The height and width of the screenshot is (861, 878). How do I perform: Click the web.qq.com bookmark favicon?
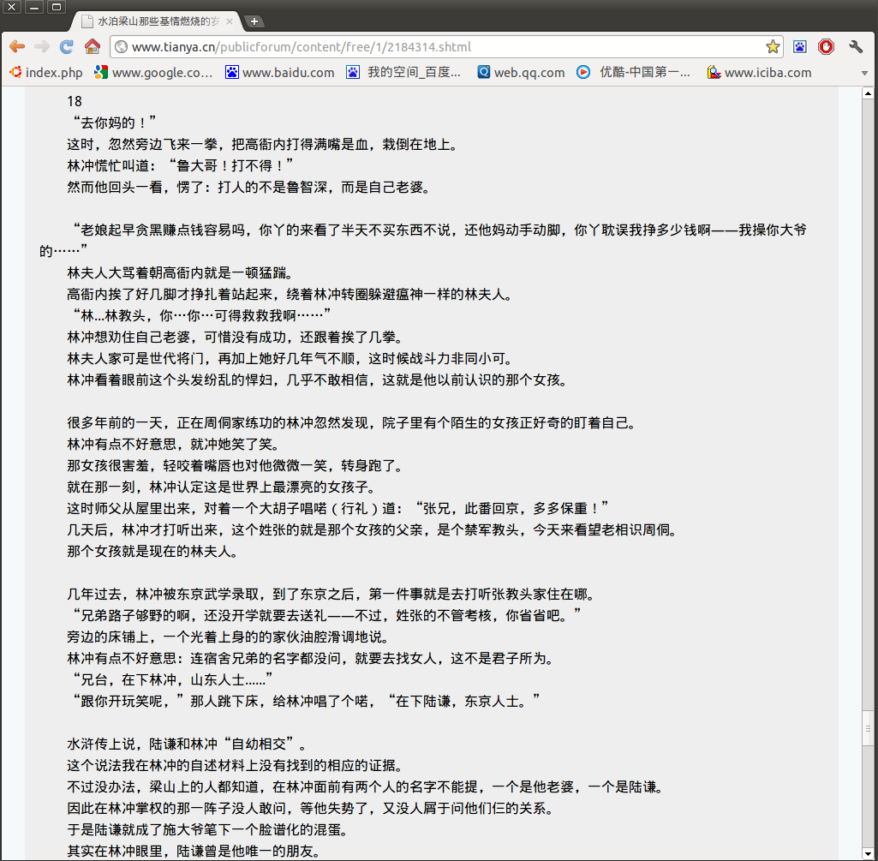pyautogui.click(x=484, y=72)
